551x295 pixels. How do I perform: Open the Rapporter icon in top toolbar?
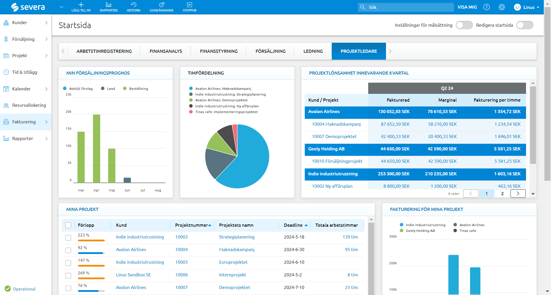click(x=108, y=5)
